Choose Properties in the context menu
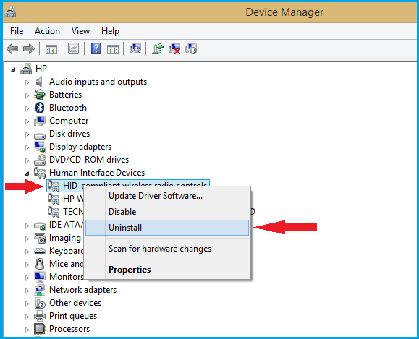Viewport: 419px width, 339px height. (x=167, y=270)
